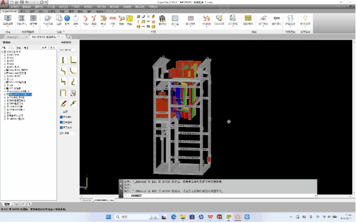
Task: Select the stair-step busbar shape icon
Action: tap(73, 103)
